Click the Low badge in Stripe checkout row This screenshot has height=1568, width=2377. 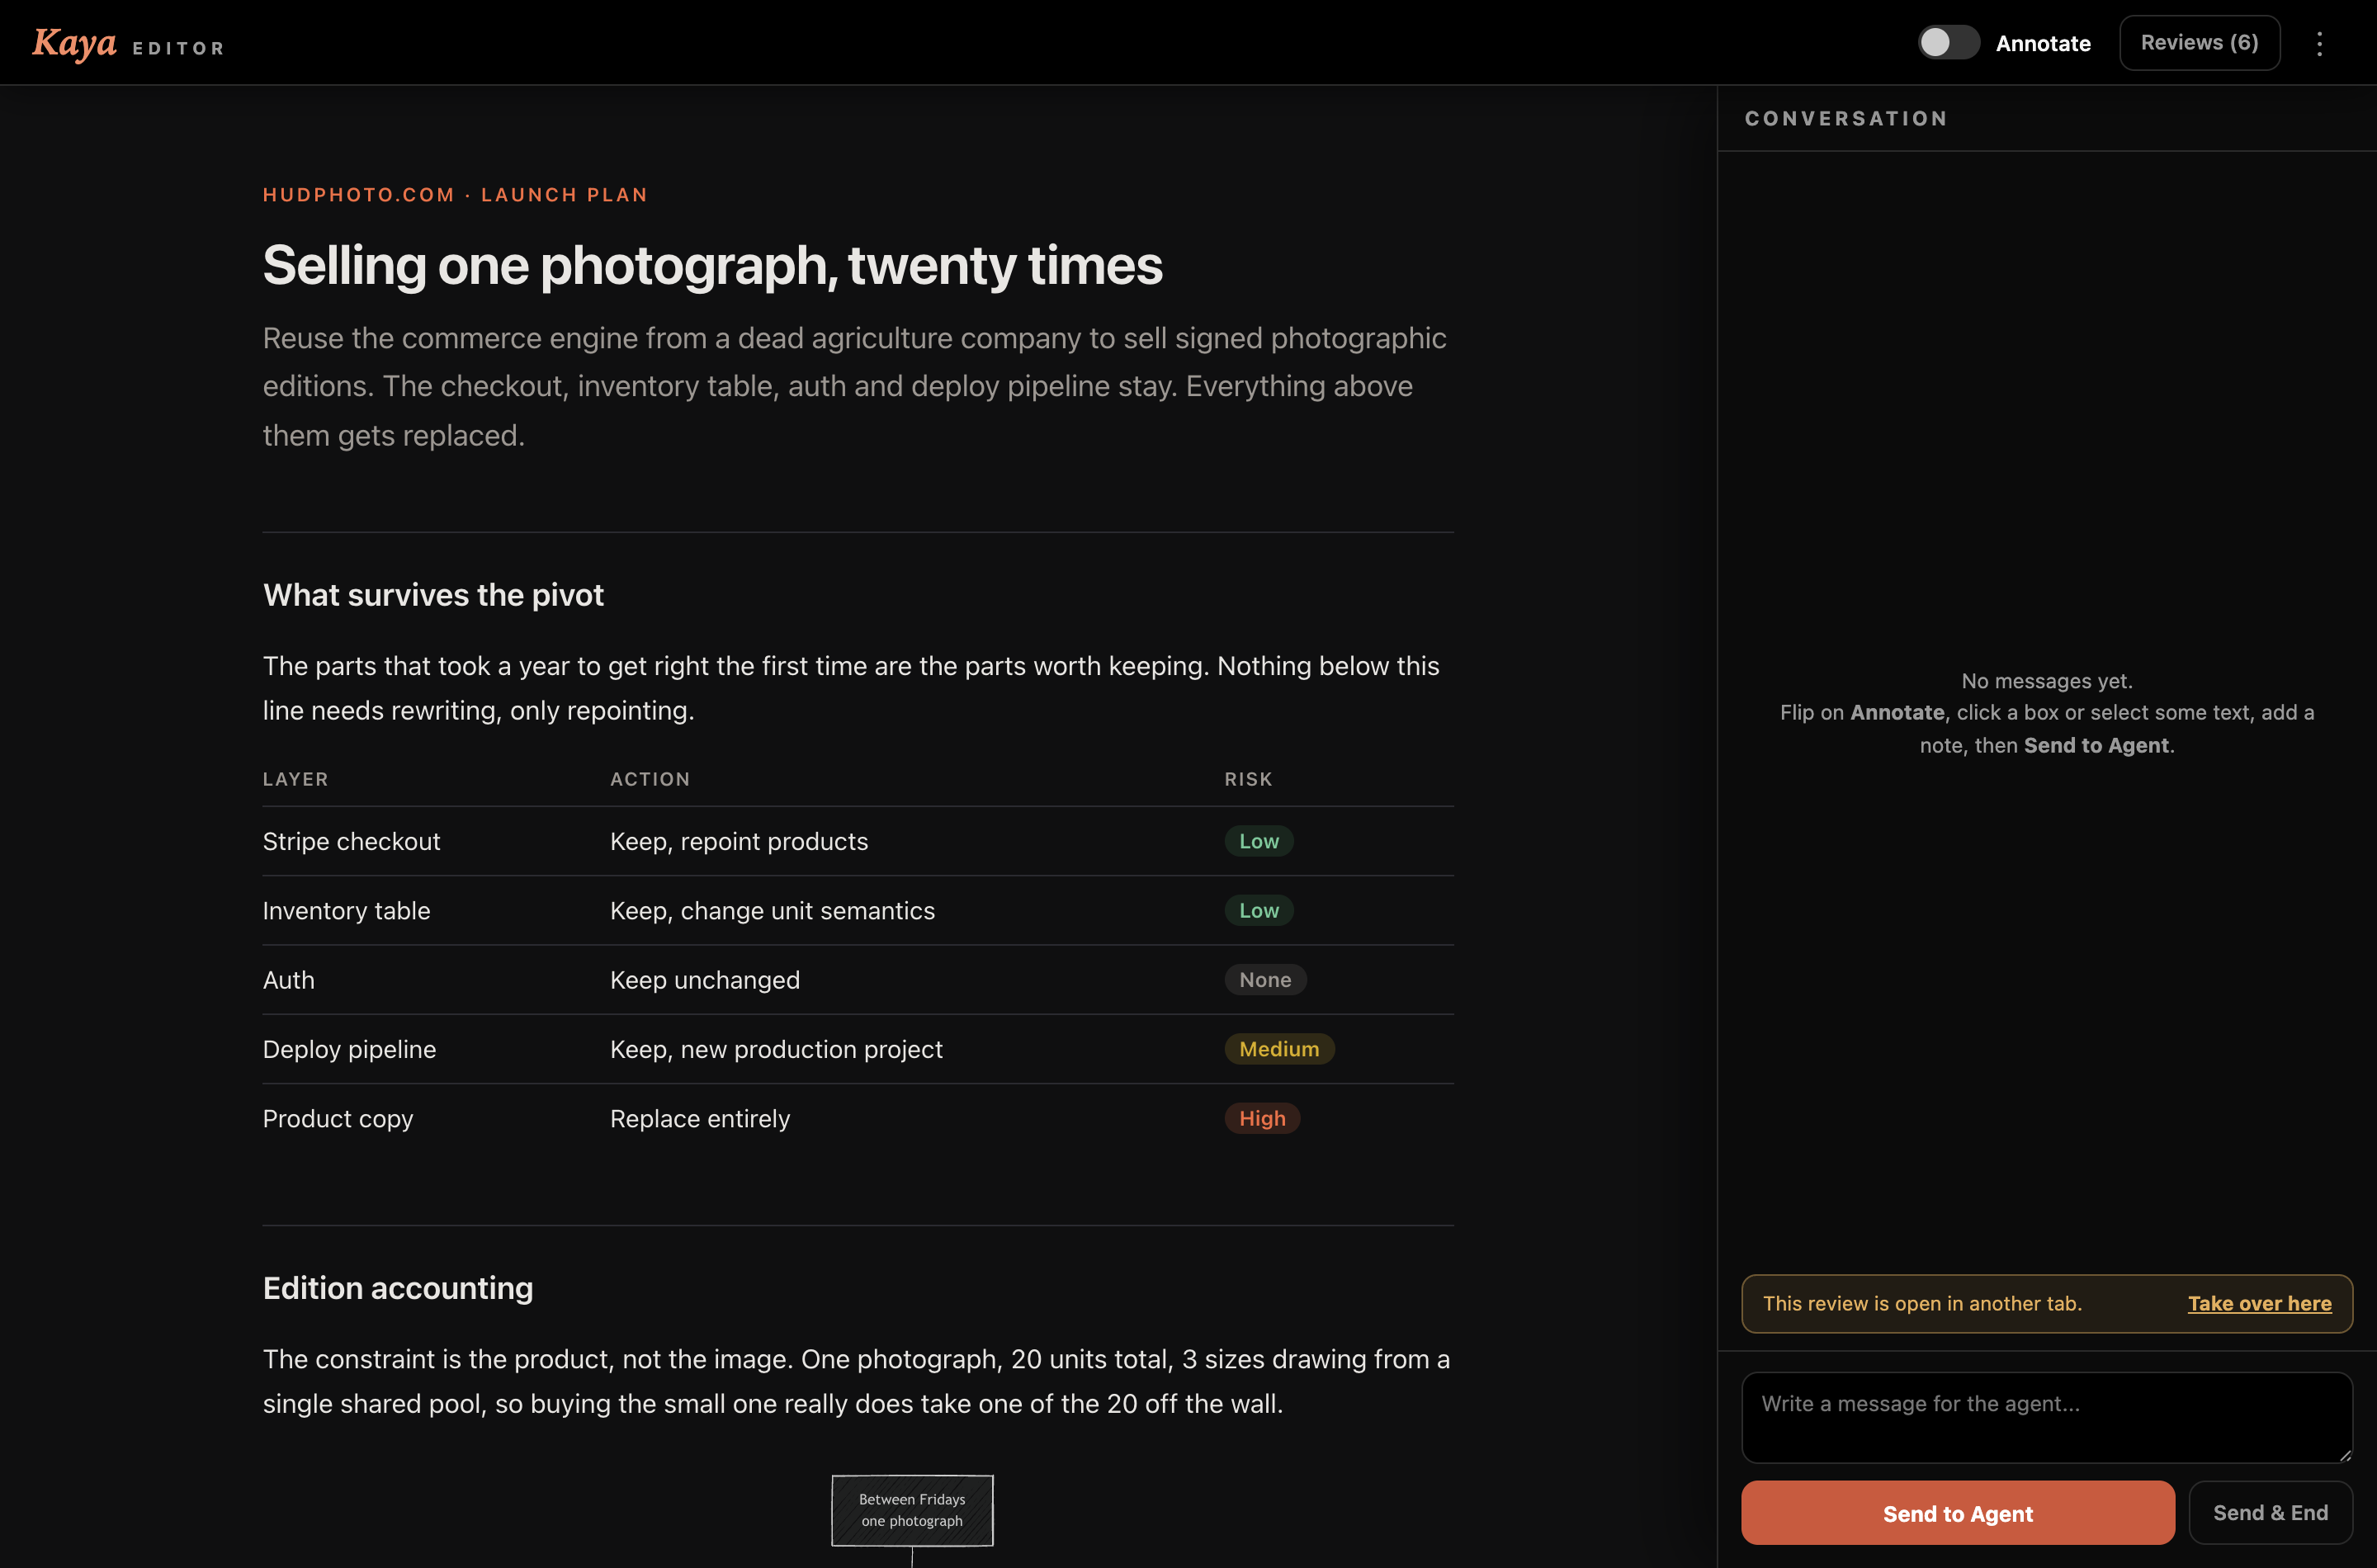pos(1258,841)
